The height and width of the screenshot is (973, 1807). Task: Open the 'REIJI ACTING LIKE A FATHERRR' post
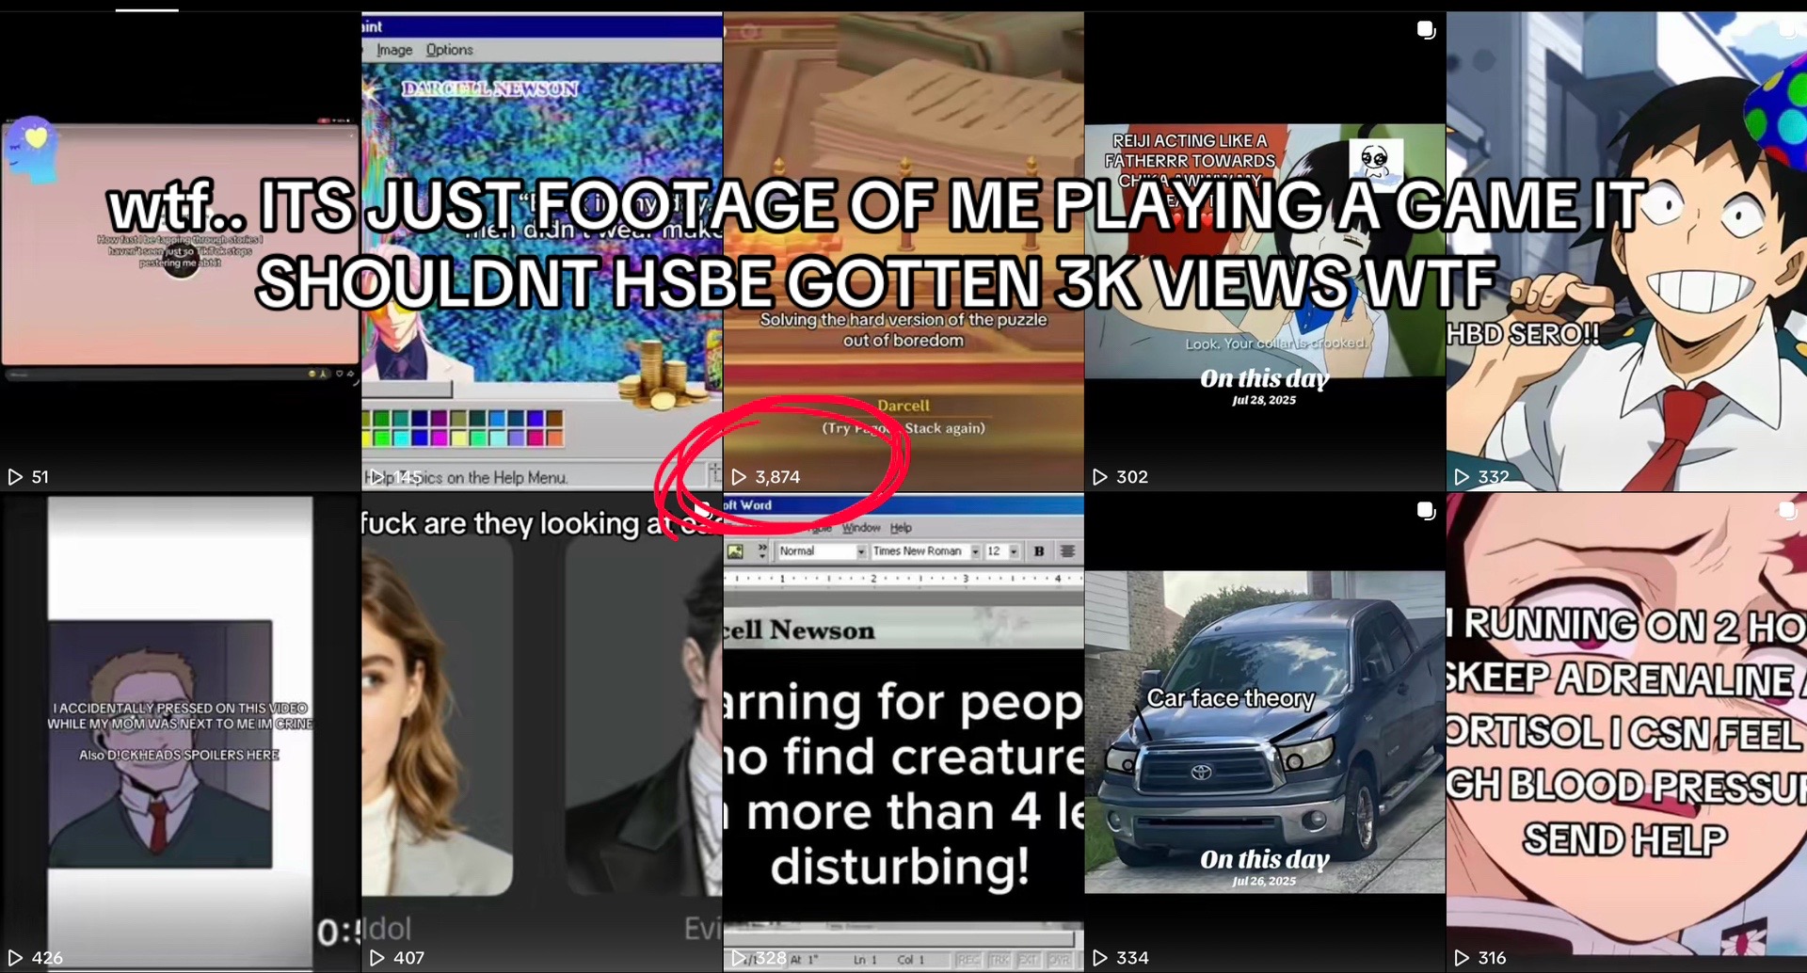(1265, 251)
